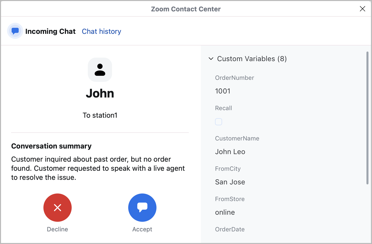Click the blue speech bubble next to Incoming Chat

15,31
